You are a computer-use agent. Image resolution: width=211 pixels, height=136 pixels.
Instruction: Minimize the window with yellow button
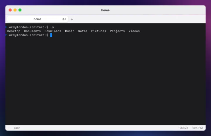[15, 10]
